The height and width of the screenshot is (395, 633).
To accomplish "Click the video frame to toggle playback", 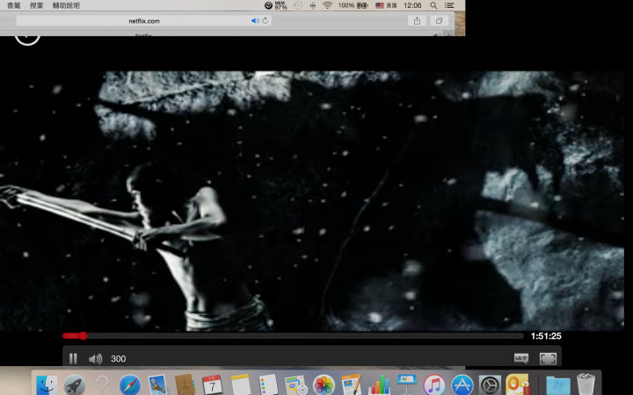I will (311, 201).
